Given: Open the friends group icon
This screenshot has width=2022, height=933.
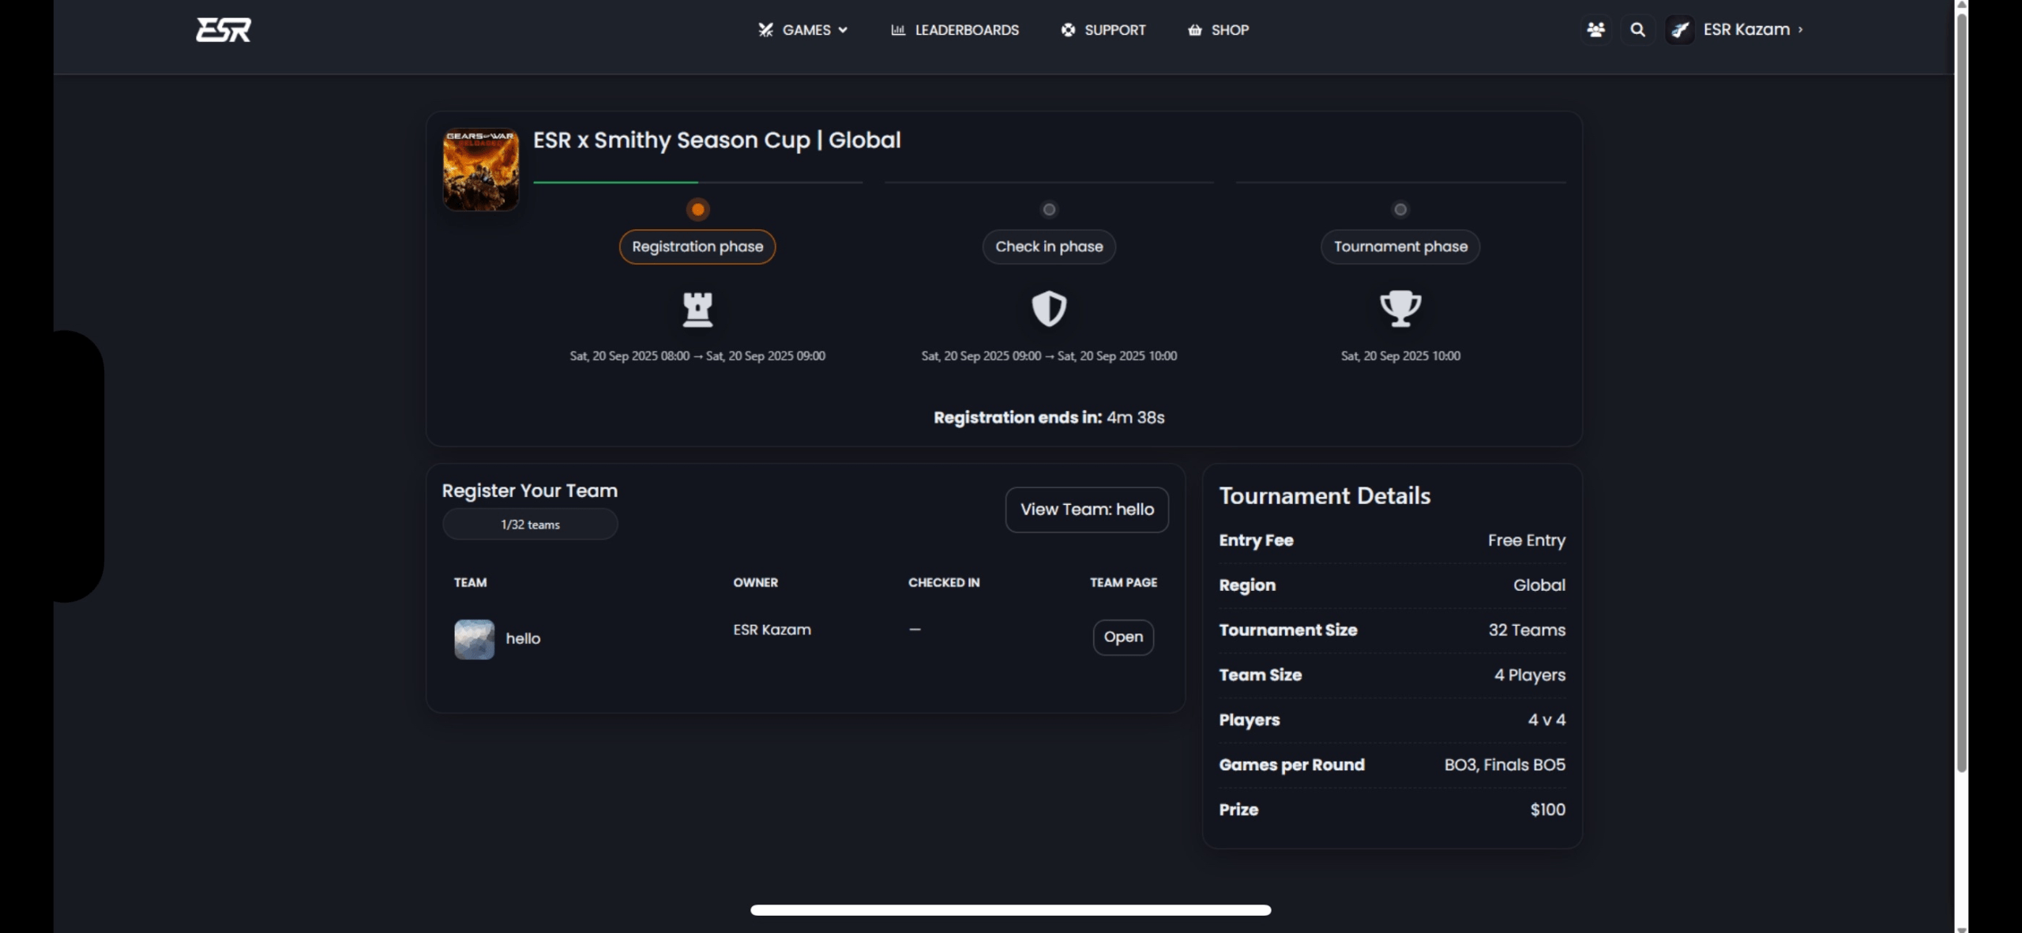Looking at the screenshot, I should 1595,30.
